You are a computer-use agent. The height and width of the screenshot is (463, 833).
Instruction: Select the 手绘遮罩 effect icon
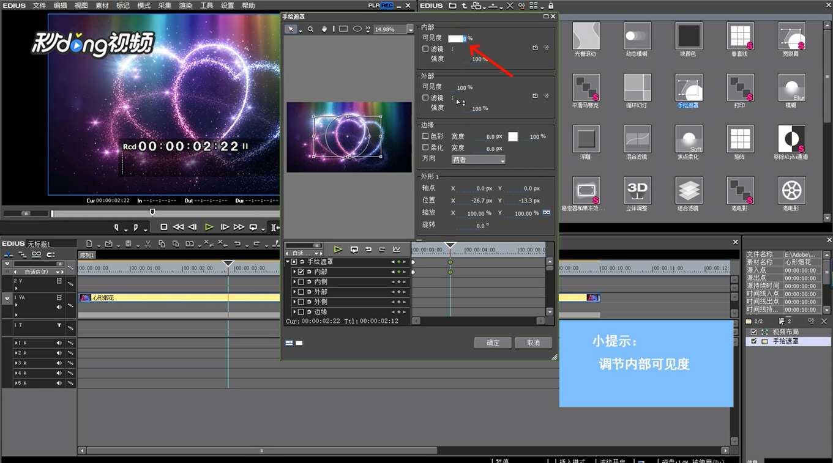tap(689, 87)
